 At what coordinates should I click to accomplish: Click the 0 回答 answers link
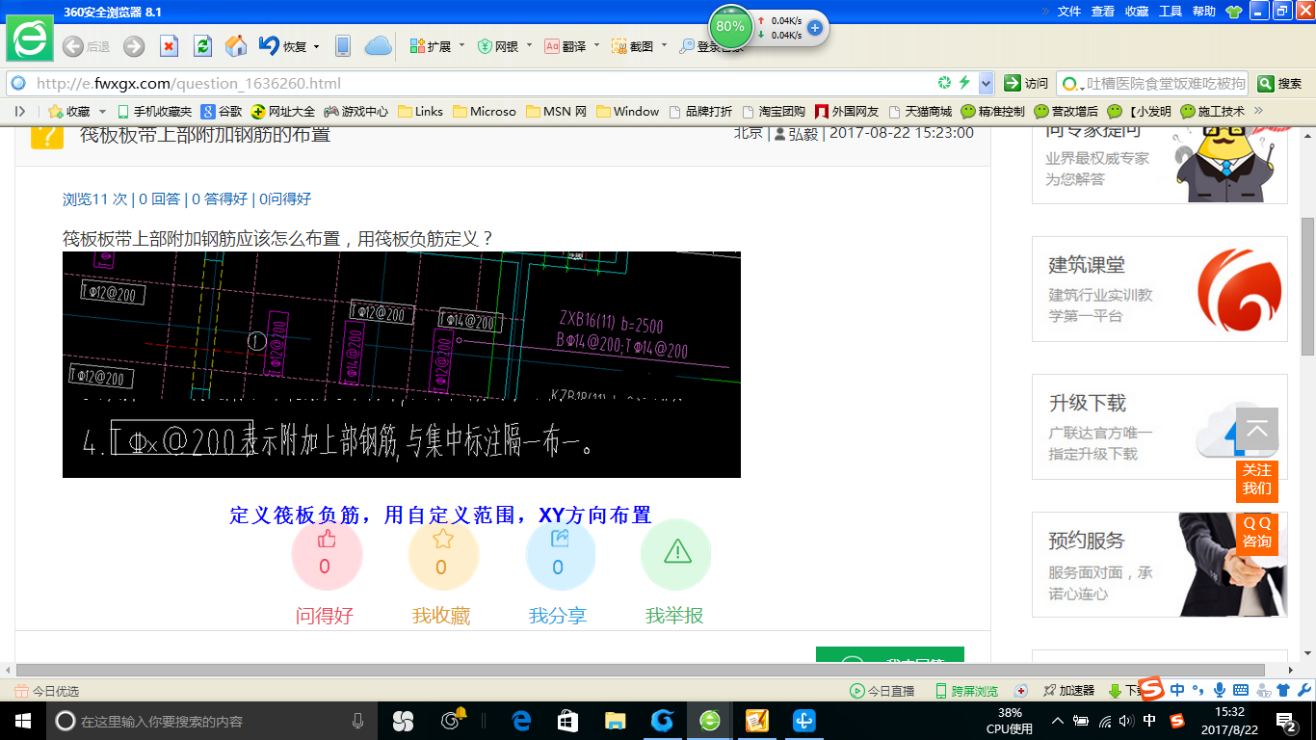pos(159,198)
